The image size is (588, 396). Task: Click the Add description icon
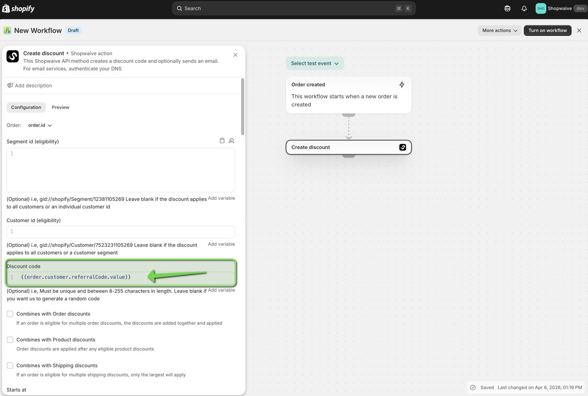tap(10, 86)
